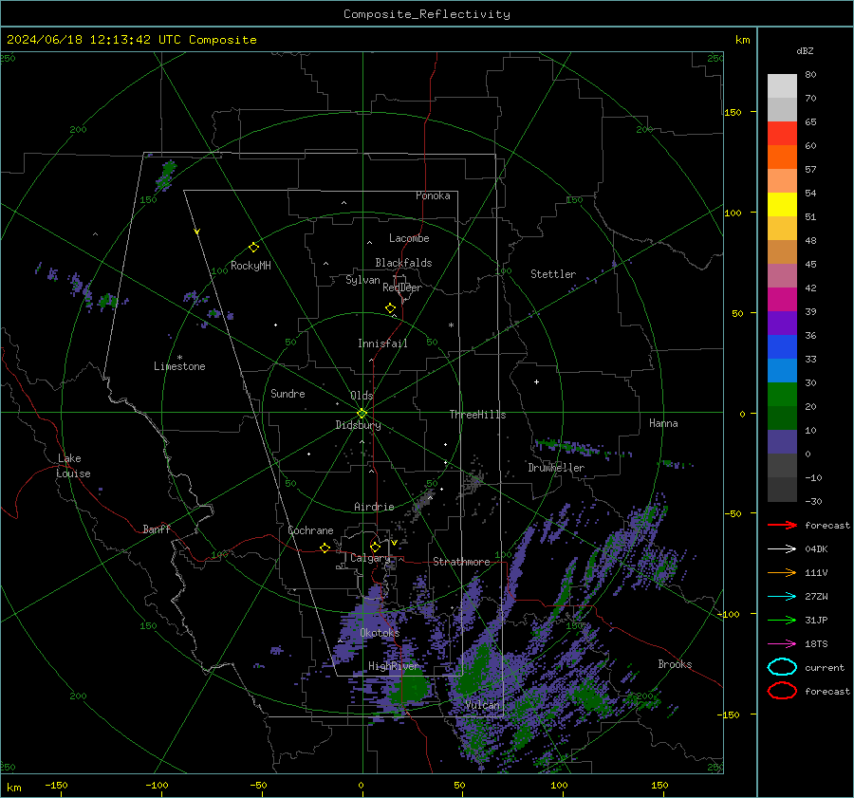Viewport: 854px width, 798px height.
Task: Click the green 31JP arrow icon
Action: (x=782, y=620)
